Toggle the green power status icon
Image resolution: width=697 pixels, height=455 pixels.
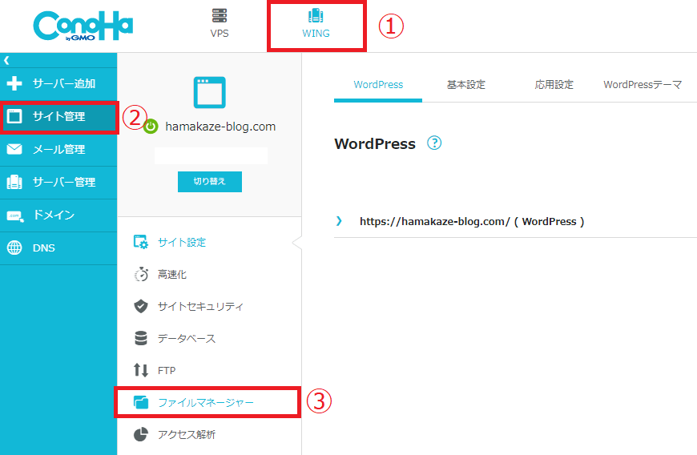(x=151, y=127)
